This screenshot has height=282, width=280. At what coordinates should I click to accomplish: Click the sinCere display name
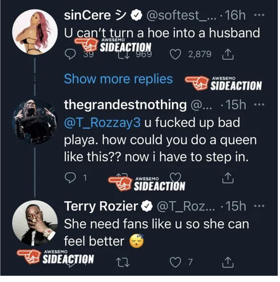[x=87, y=15]
